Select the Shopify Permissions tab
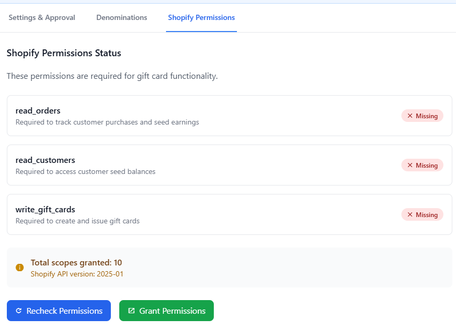Screen dimensions: 456x329 click(x=201, y=17)
